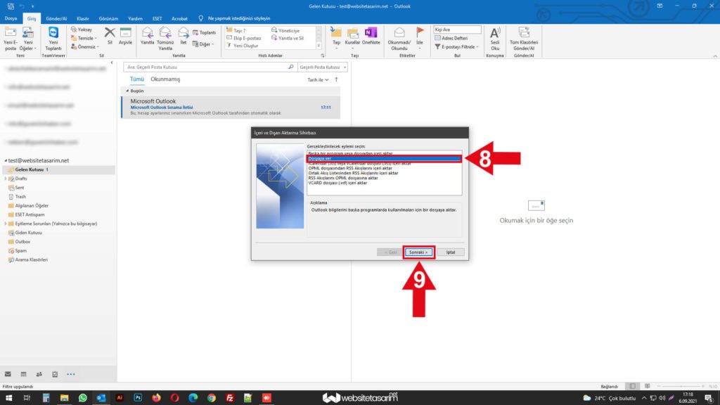The width and height of the screenshot is (720, 405).
Task: Click the Sil delete icon
Action: tap(109, 33)
